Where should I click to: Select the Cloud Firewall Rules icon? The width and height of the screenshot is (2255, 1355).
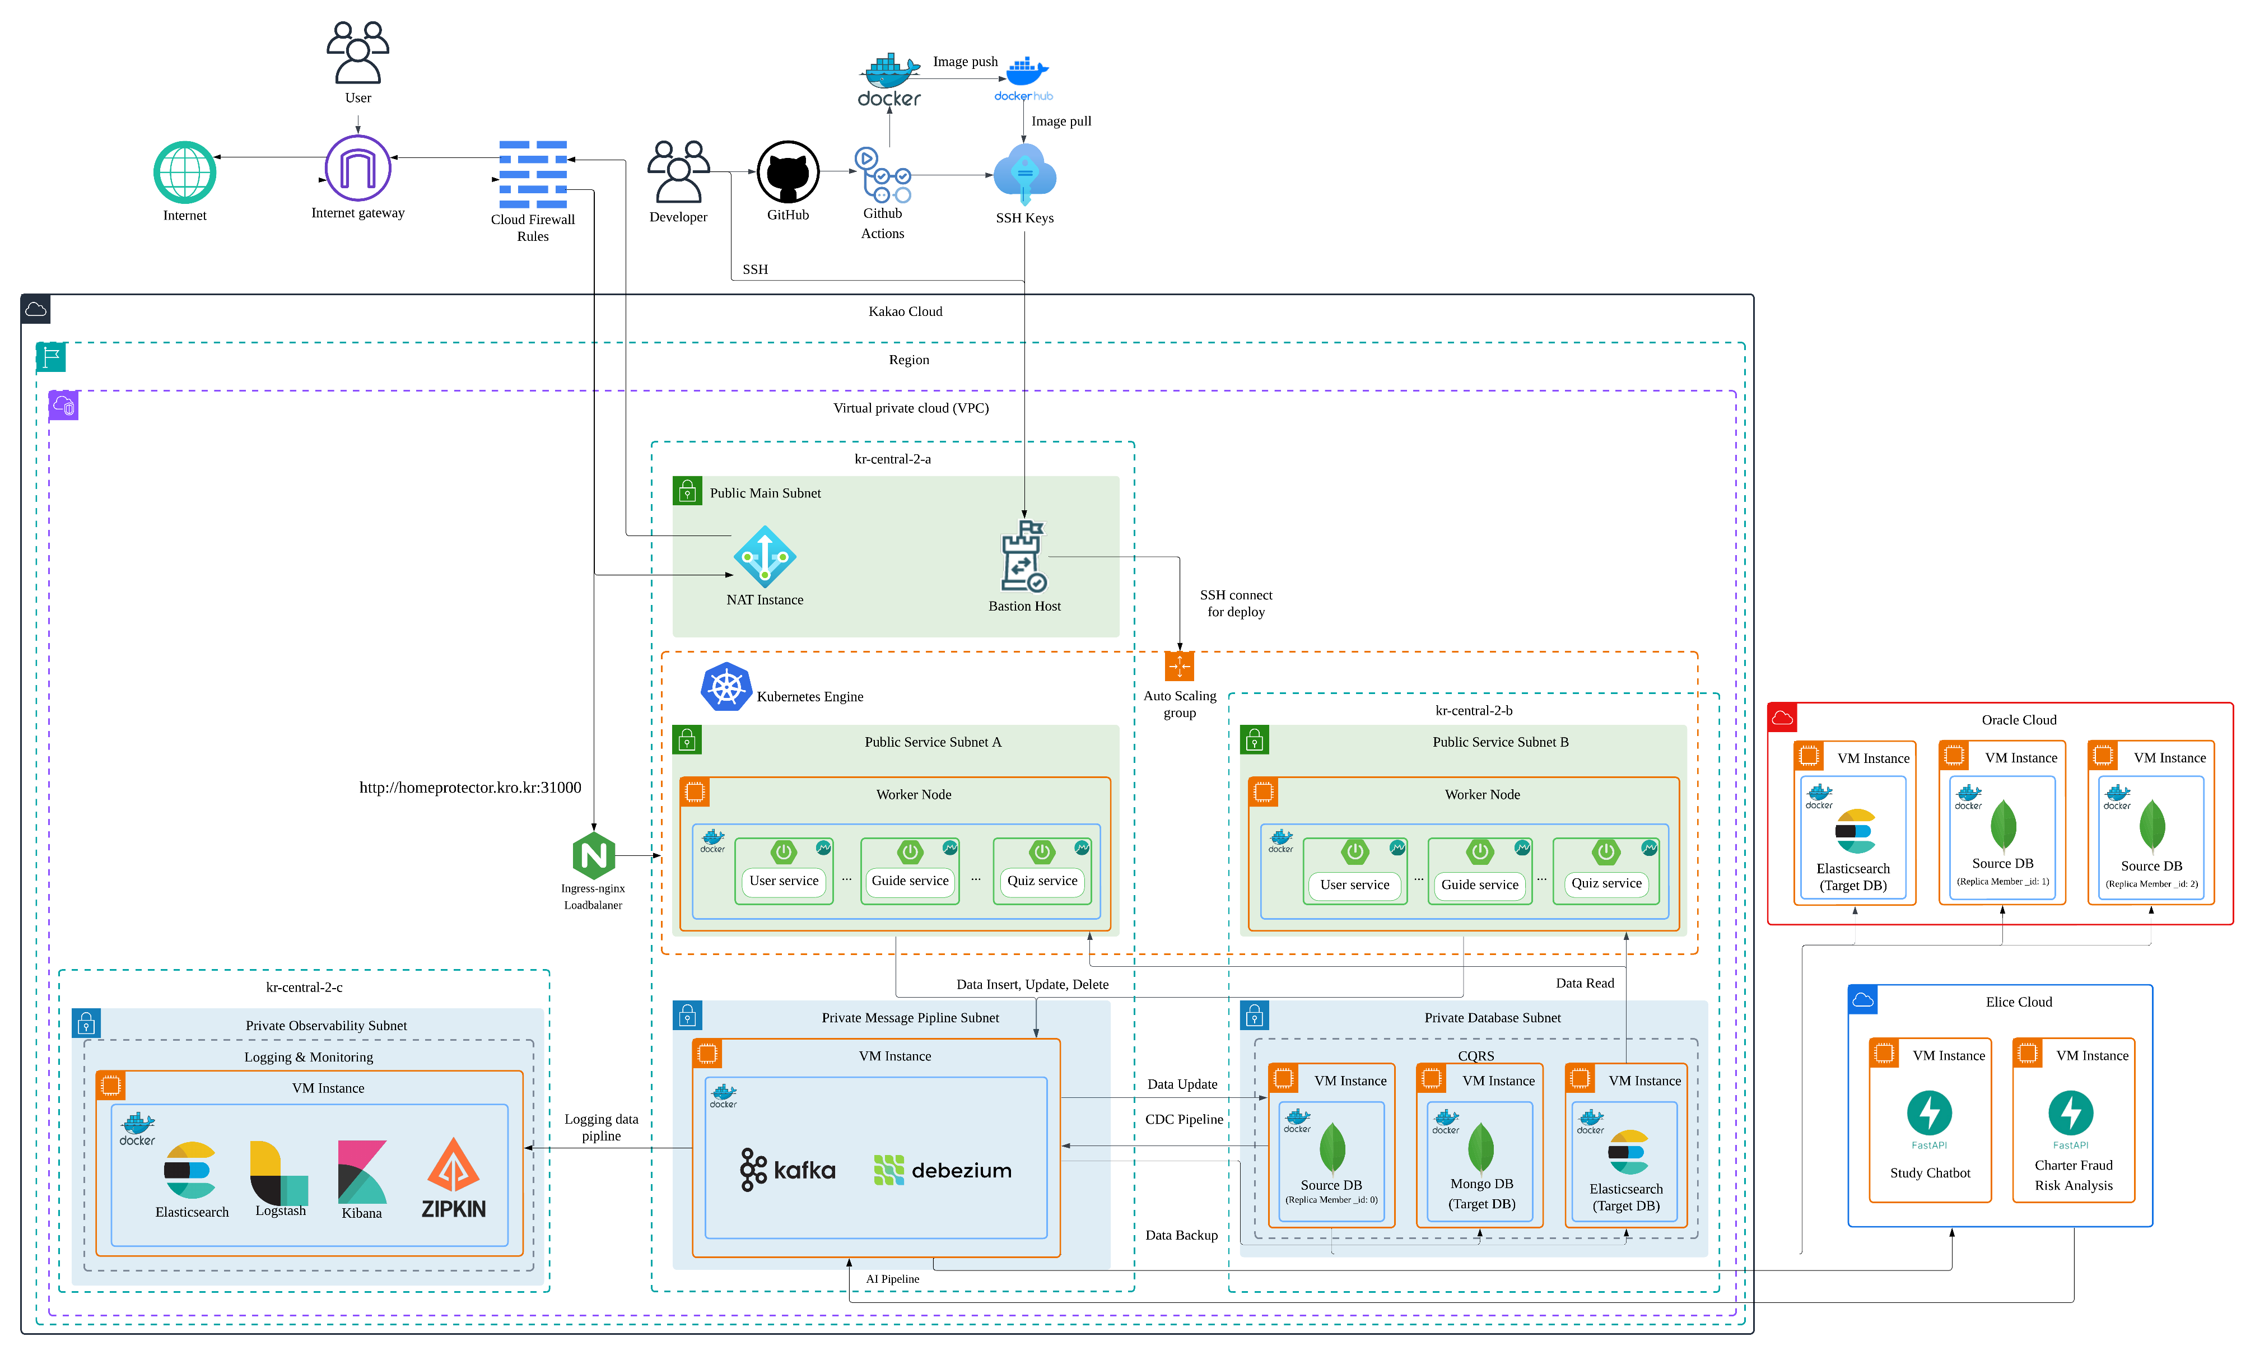[533, 174]
